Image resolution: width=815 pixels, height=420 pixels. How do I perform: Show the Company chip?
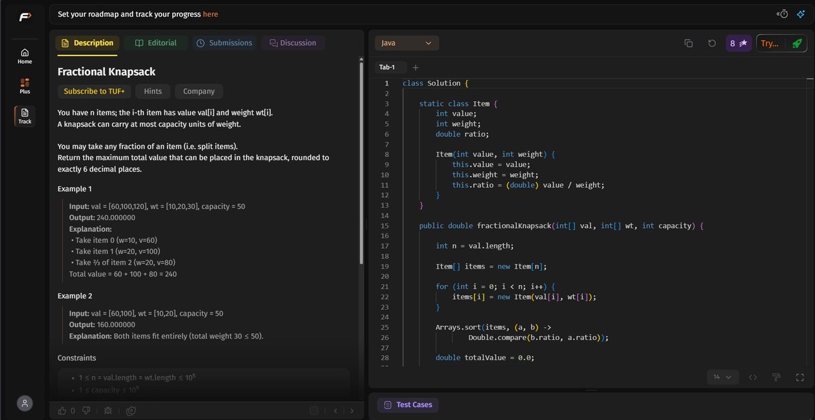click(x=199, y=91)
